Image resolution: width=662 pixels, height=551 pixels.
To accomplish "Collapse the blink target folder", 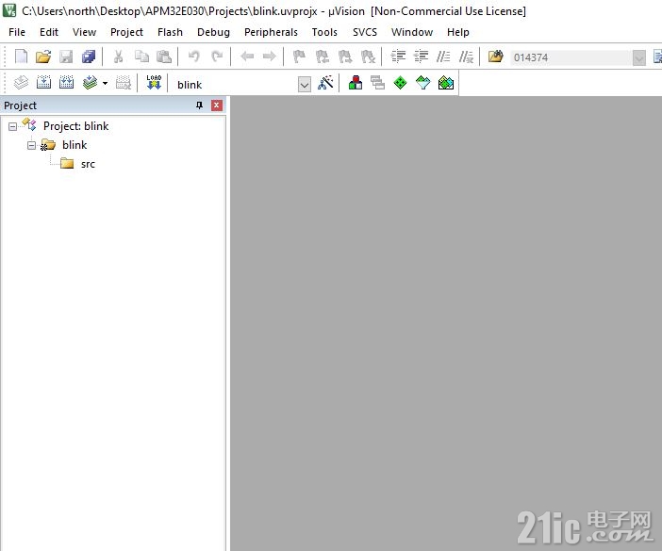I will tap(32, 145).
